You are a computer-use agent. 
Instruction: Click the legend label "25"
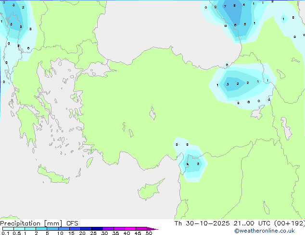coord(93,233)
